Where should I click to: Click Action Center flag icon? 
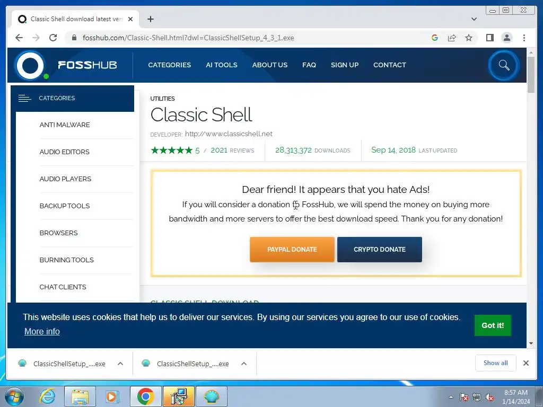click(464, 397)
